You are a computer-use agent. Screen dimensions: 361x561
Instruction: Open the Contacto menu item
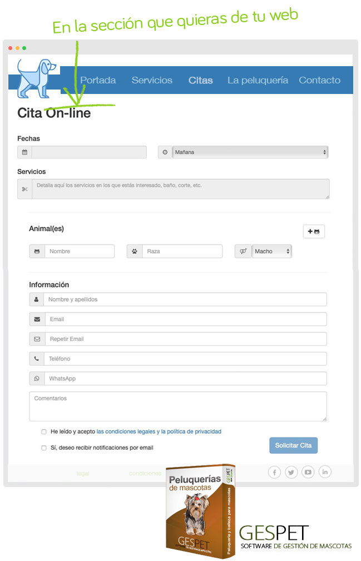(319, 80)
